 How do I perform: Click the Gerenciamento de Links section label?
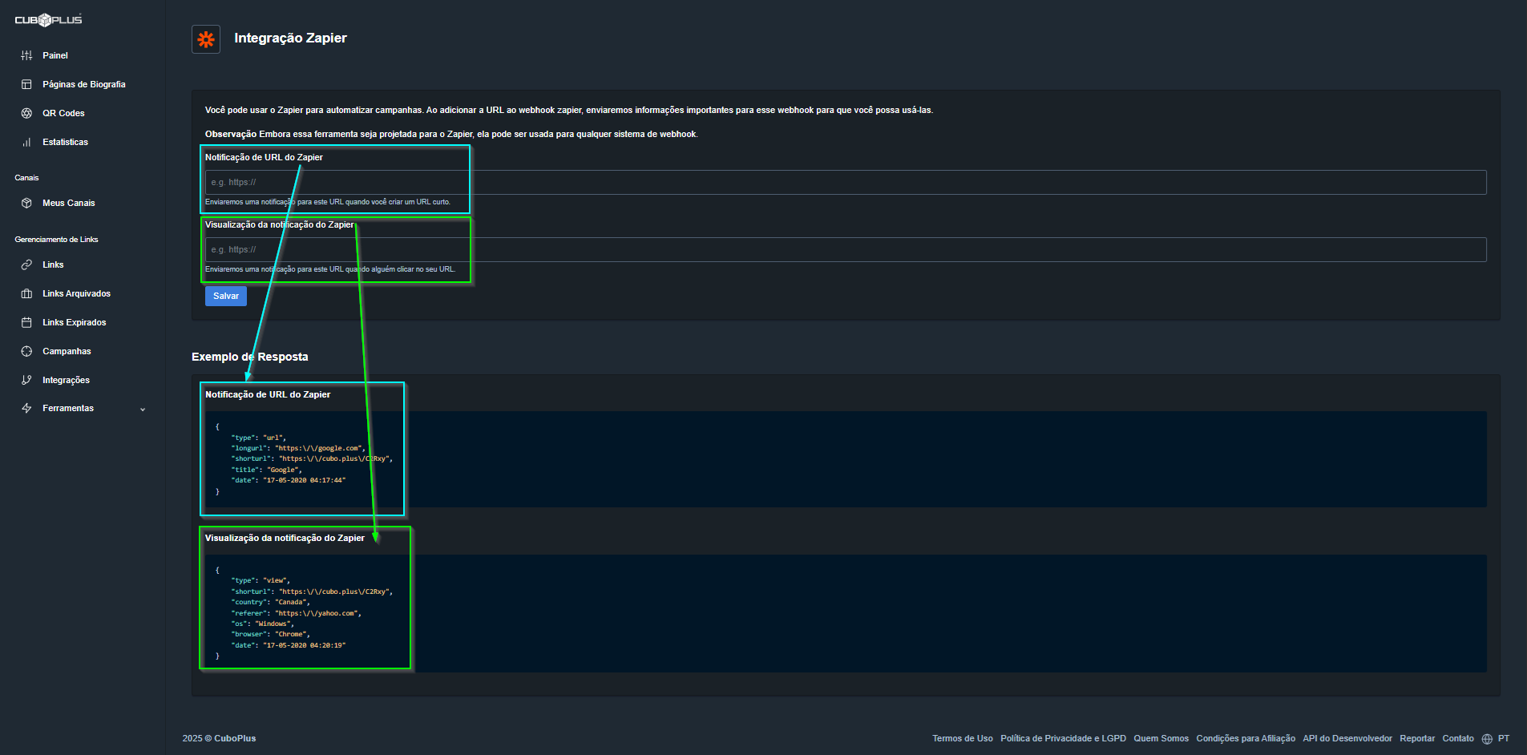pos(56,240)
